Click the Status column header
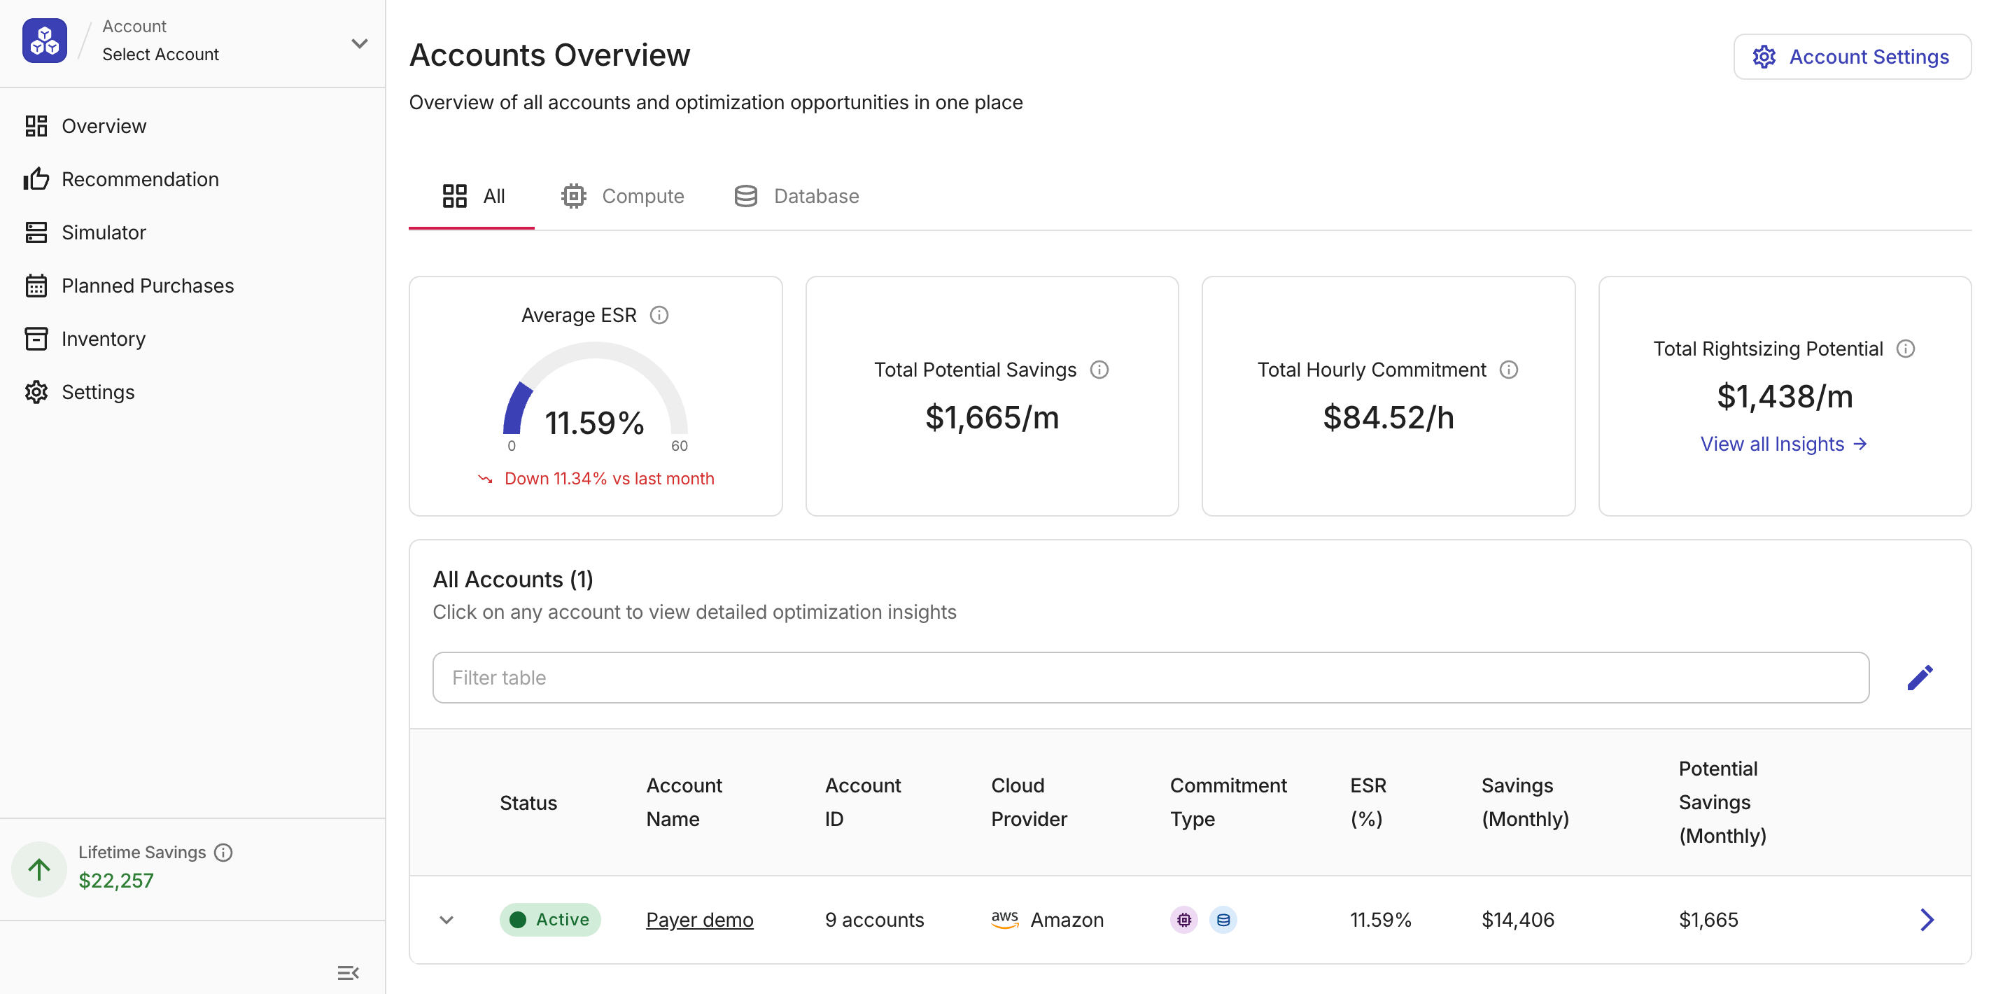The height and width of the screenshot is (994, 1996). coord(528,803)
